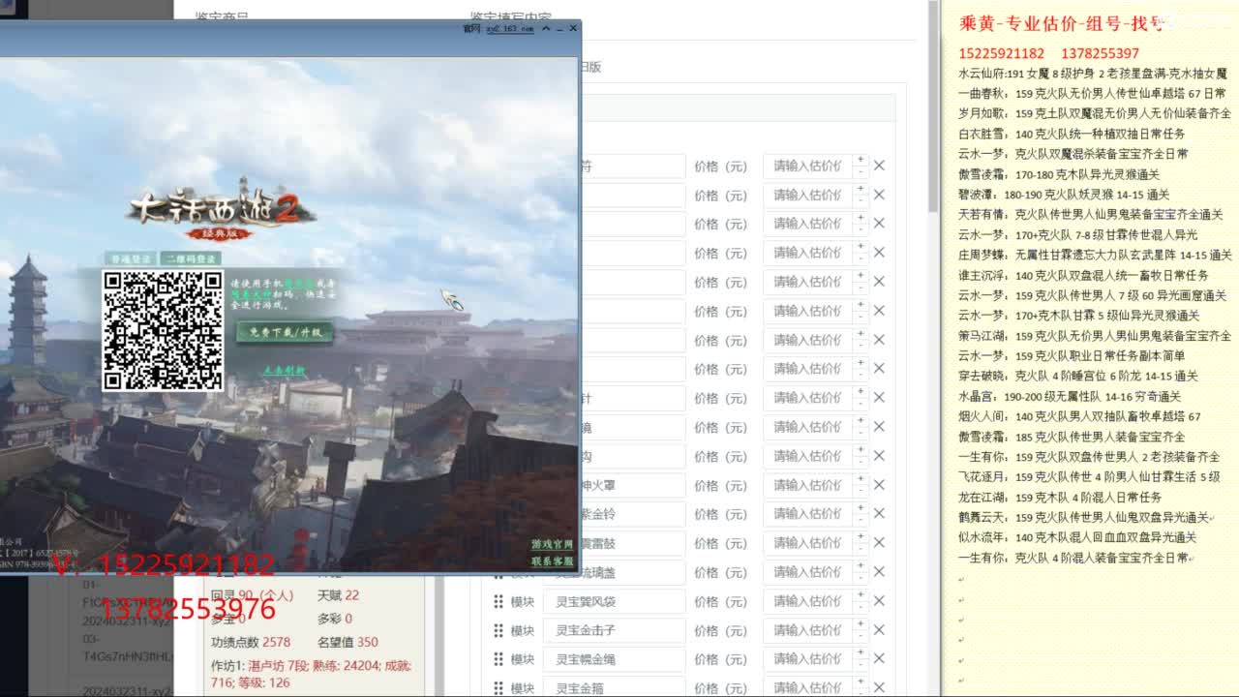Click the line starting 碧波潭
The width and height of the screenshot is (1239, 697).
click(1064, 195)
